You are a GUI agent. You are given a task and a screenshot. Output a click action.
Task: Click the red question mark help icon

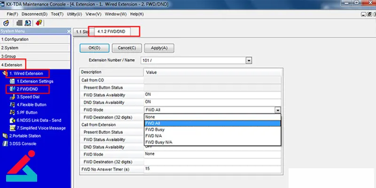pos(39,23)
